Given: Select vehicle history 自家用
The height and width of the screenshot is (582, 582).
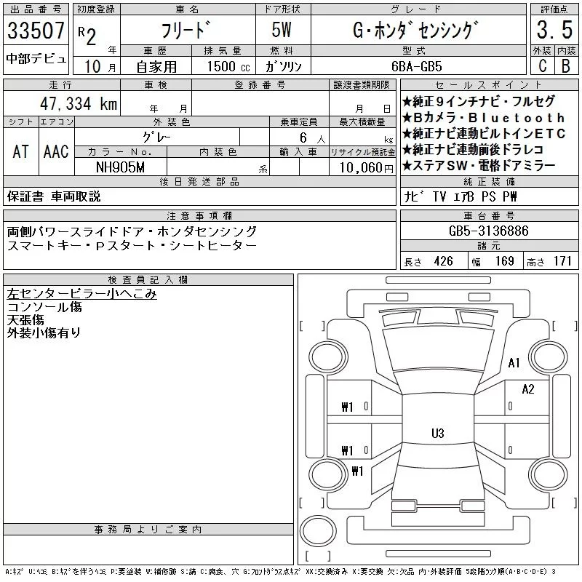Looking at the screenshot, I should pyautogui.click(x=156, y=67).
